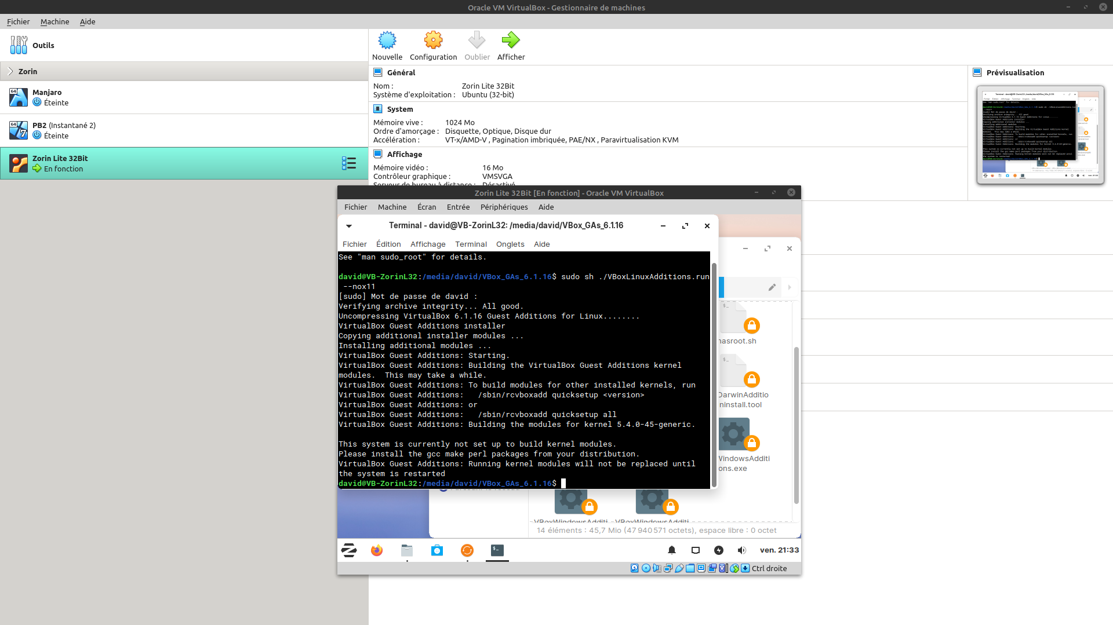Open the terminal Onglets menu
Viewport: 1113px width, 625px height.
click(510, 244)
